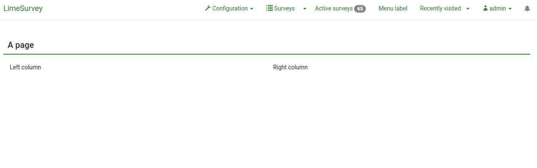The image size is (537, 168).
Task: Click the 65 active surveys badge
Action: pyautogui.click(x=360, y=9)
